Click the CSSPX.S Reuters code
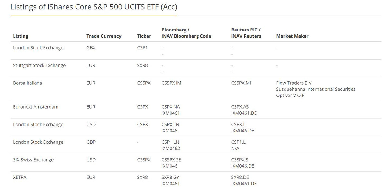 pos(239,160)
